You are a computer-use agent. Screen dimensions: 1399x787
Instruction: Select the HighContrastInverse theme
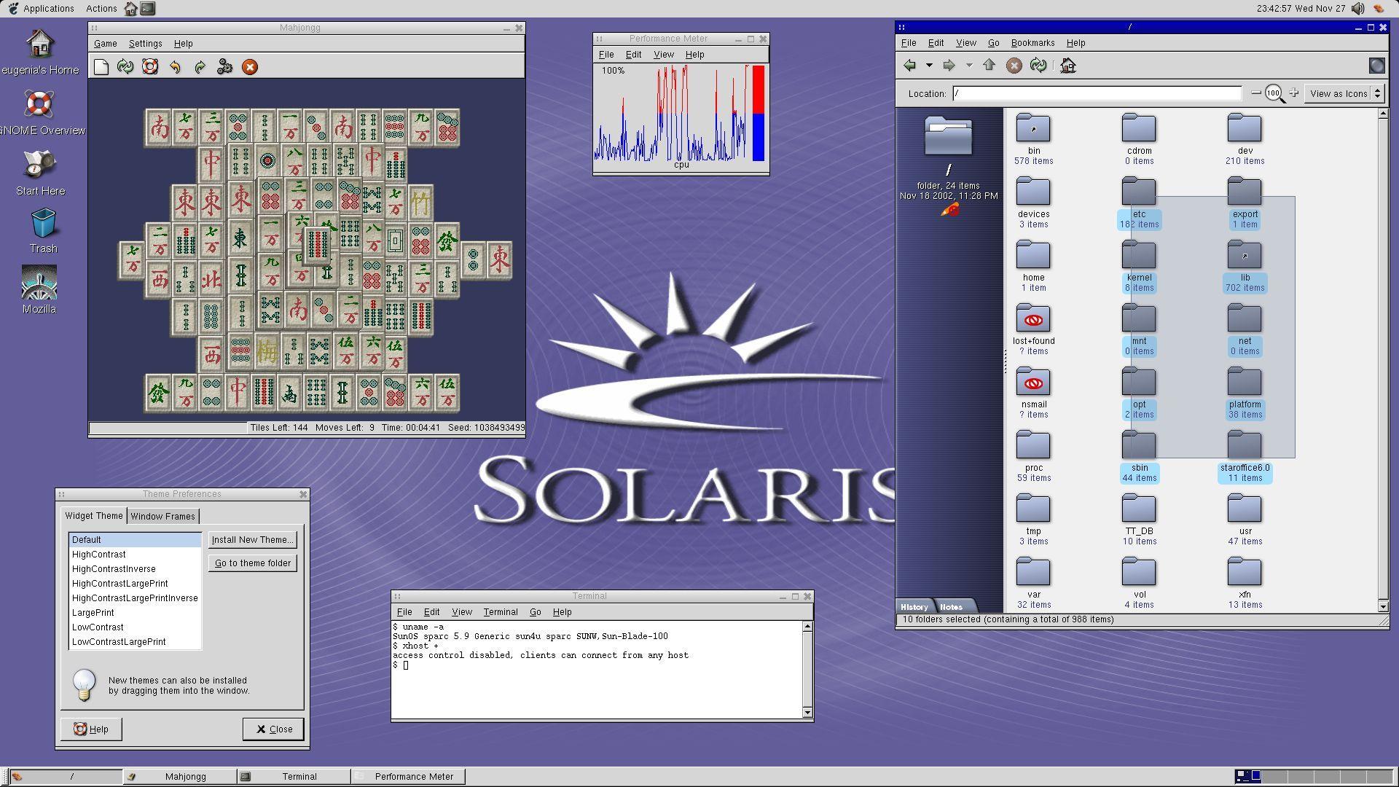[x=135, y=569]
